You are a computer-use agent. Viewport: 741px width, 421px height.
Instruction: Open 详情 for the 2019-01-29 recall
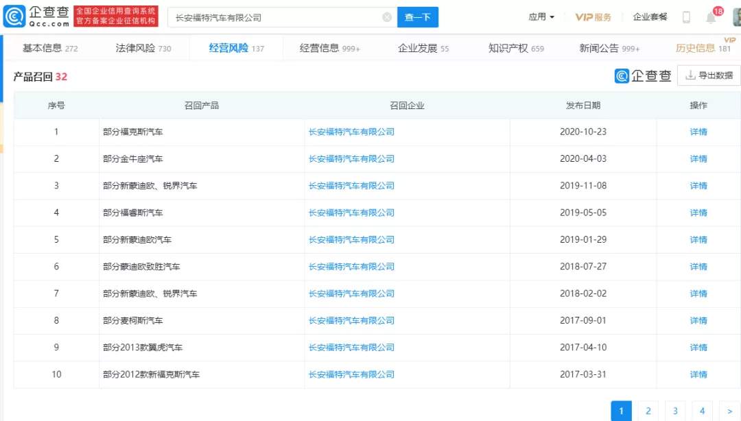click(x=698, y=239)
